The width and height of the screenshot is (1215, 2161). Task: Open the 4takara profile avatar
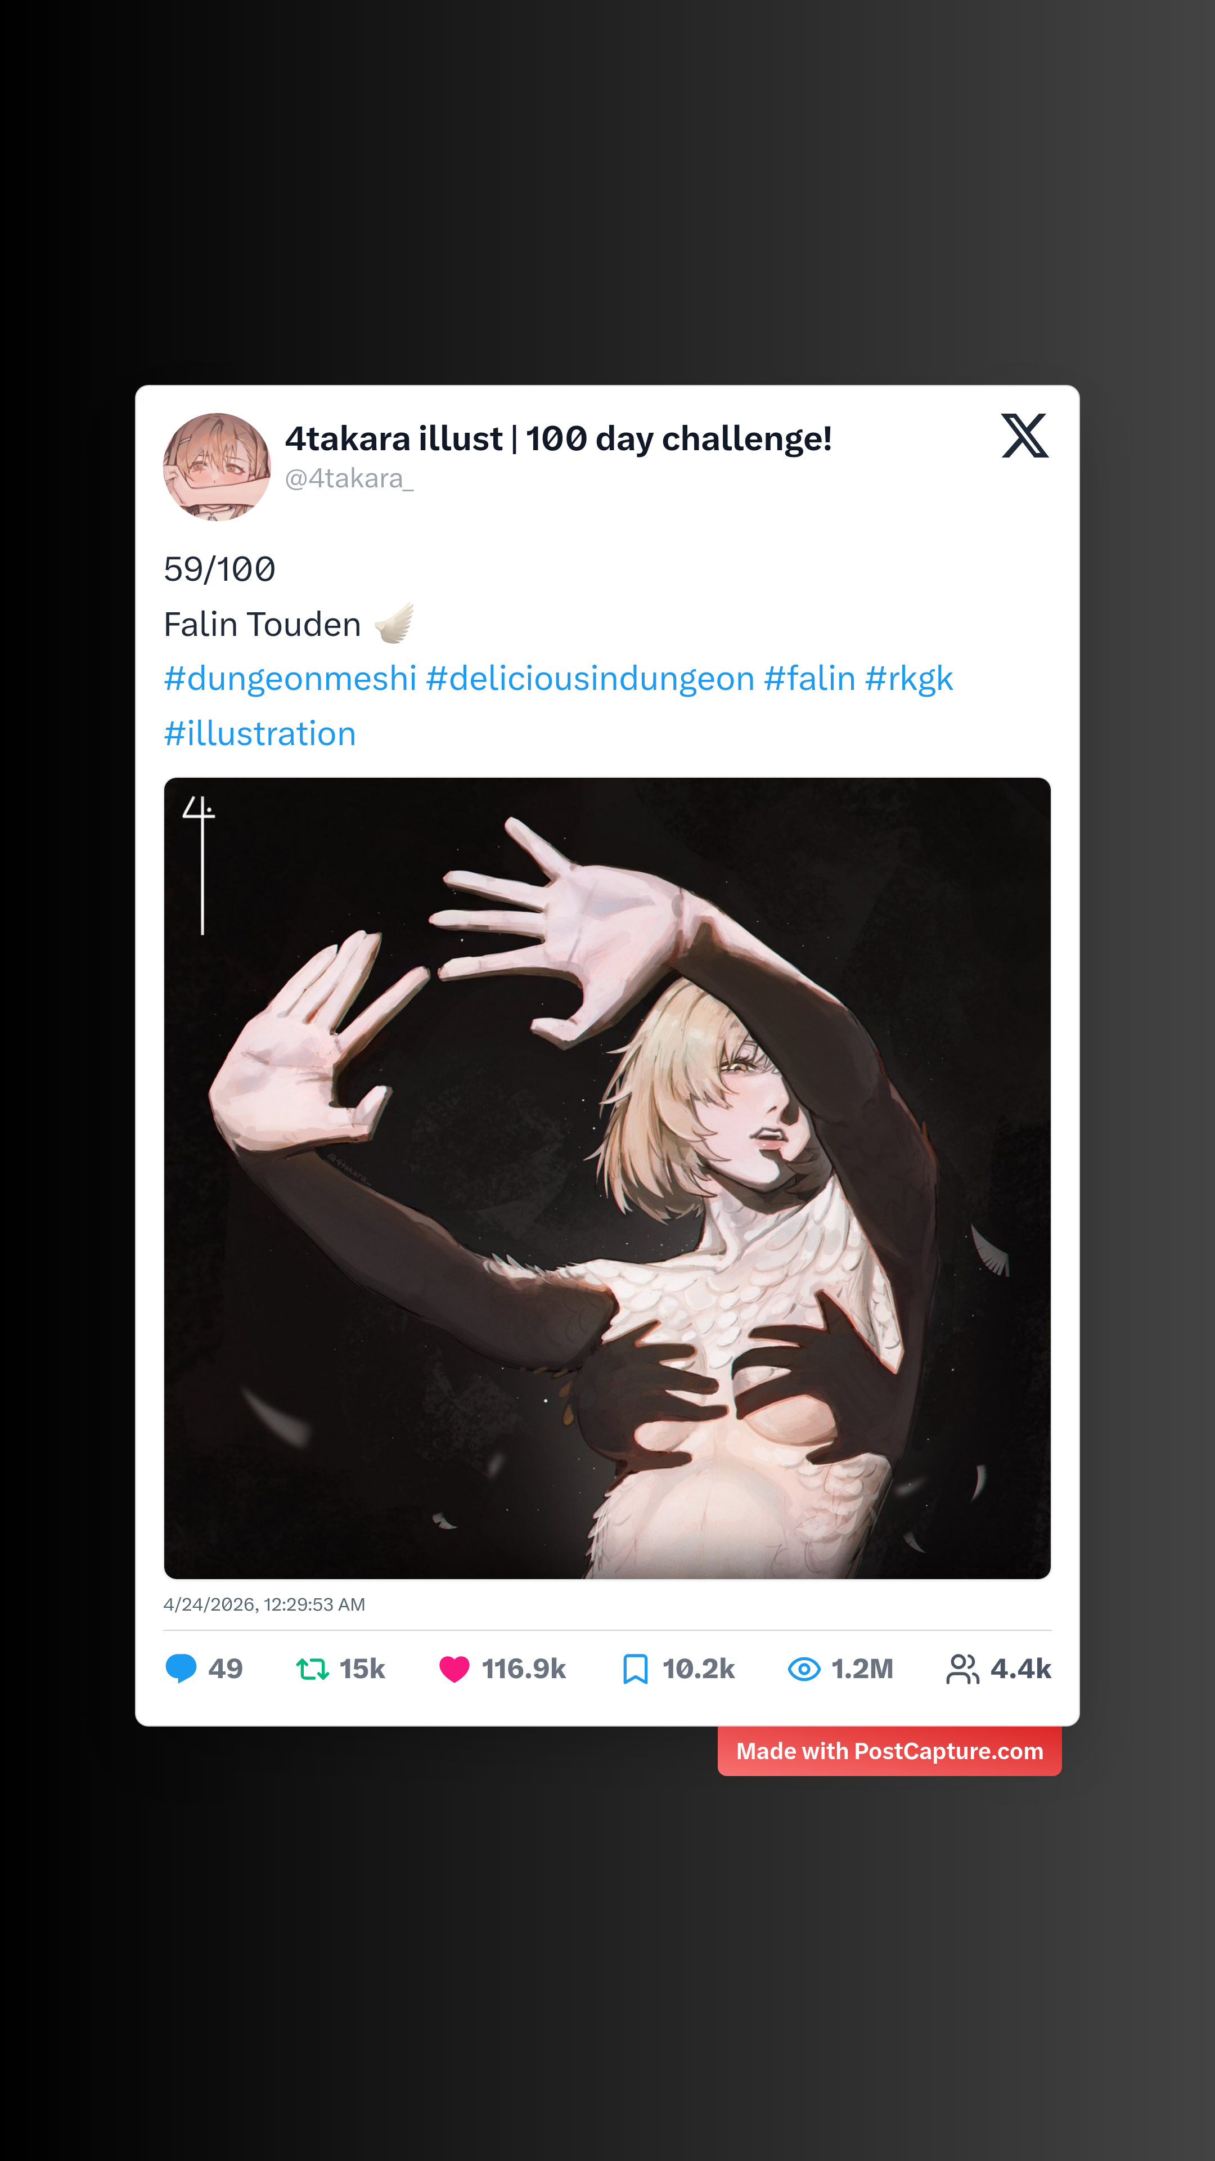(x=217, y=467)
